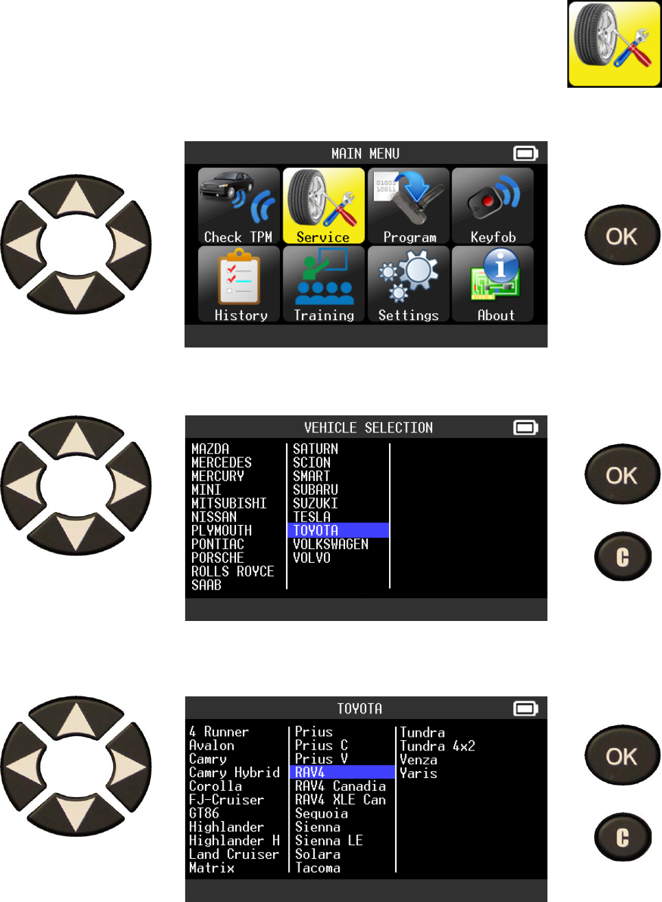The height and width of the screenshot is (902, 662).
Task: Click OK button next to Toyota screen
Action: (622, 756)
